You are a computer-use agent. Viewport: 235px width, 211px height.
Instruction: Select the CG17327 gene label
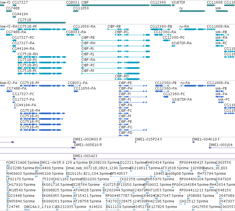[20, 2]
